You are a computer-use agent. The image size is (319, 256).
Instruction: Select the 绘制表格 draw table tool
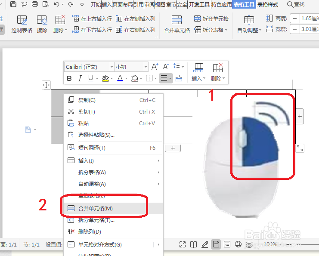point(22,24)
